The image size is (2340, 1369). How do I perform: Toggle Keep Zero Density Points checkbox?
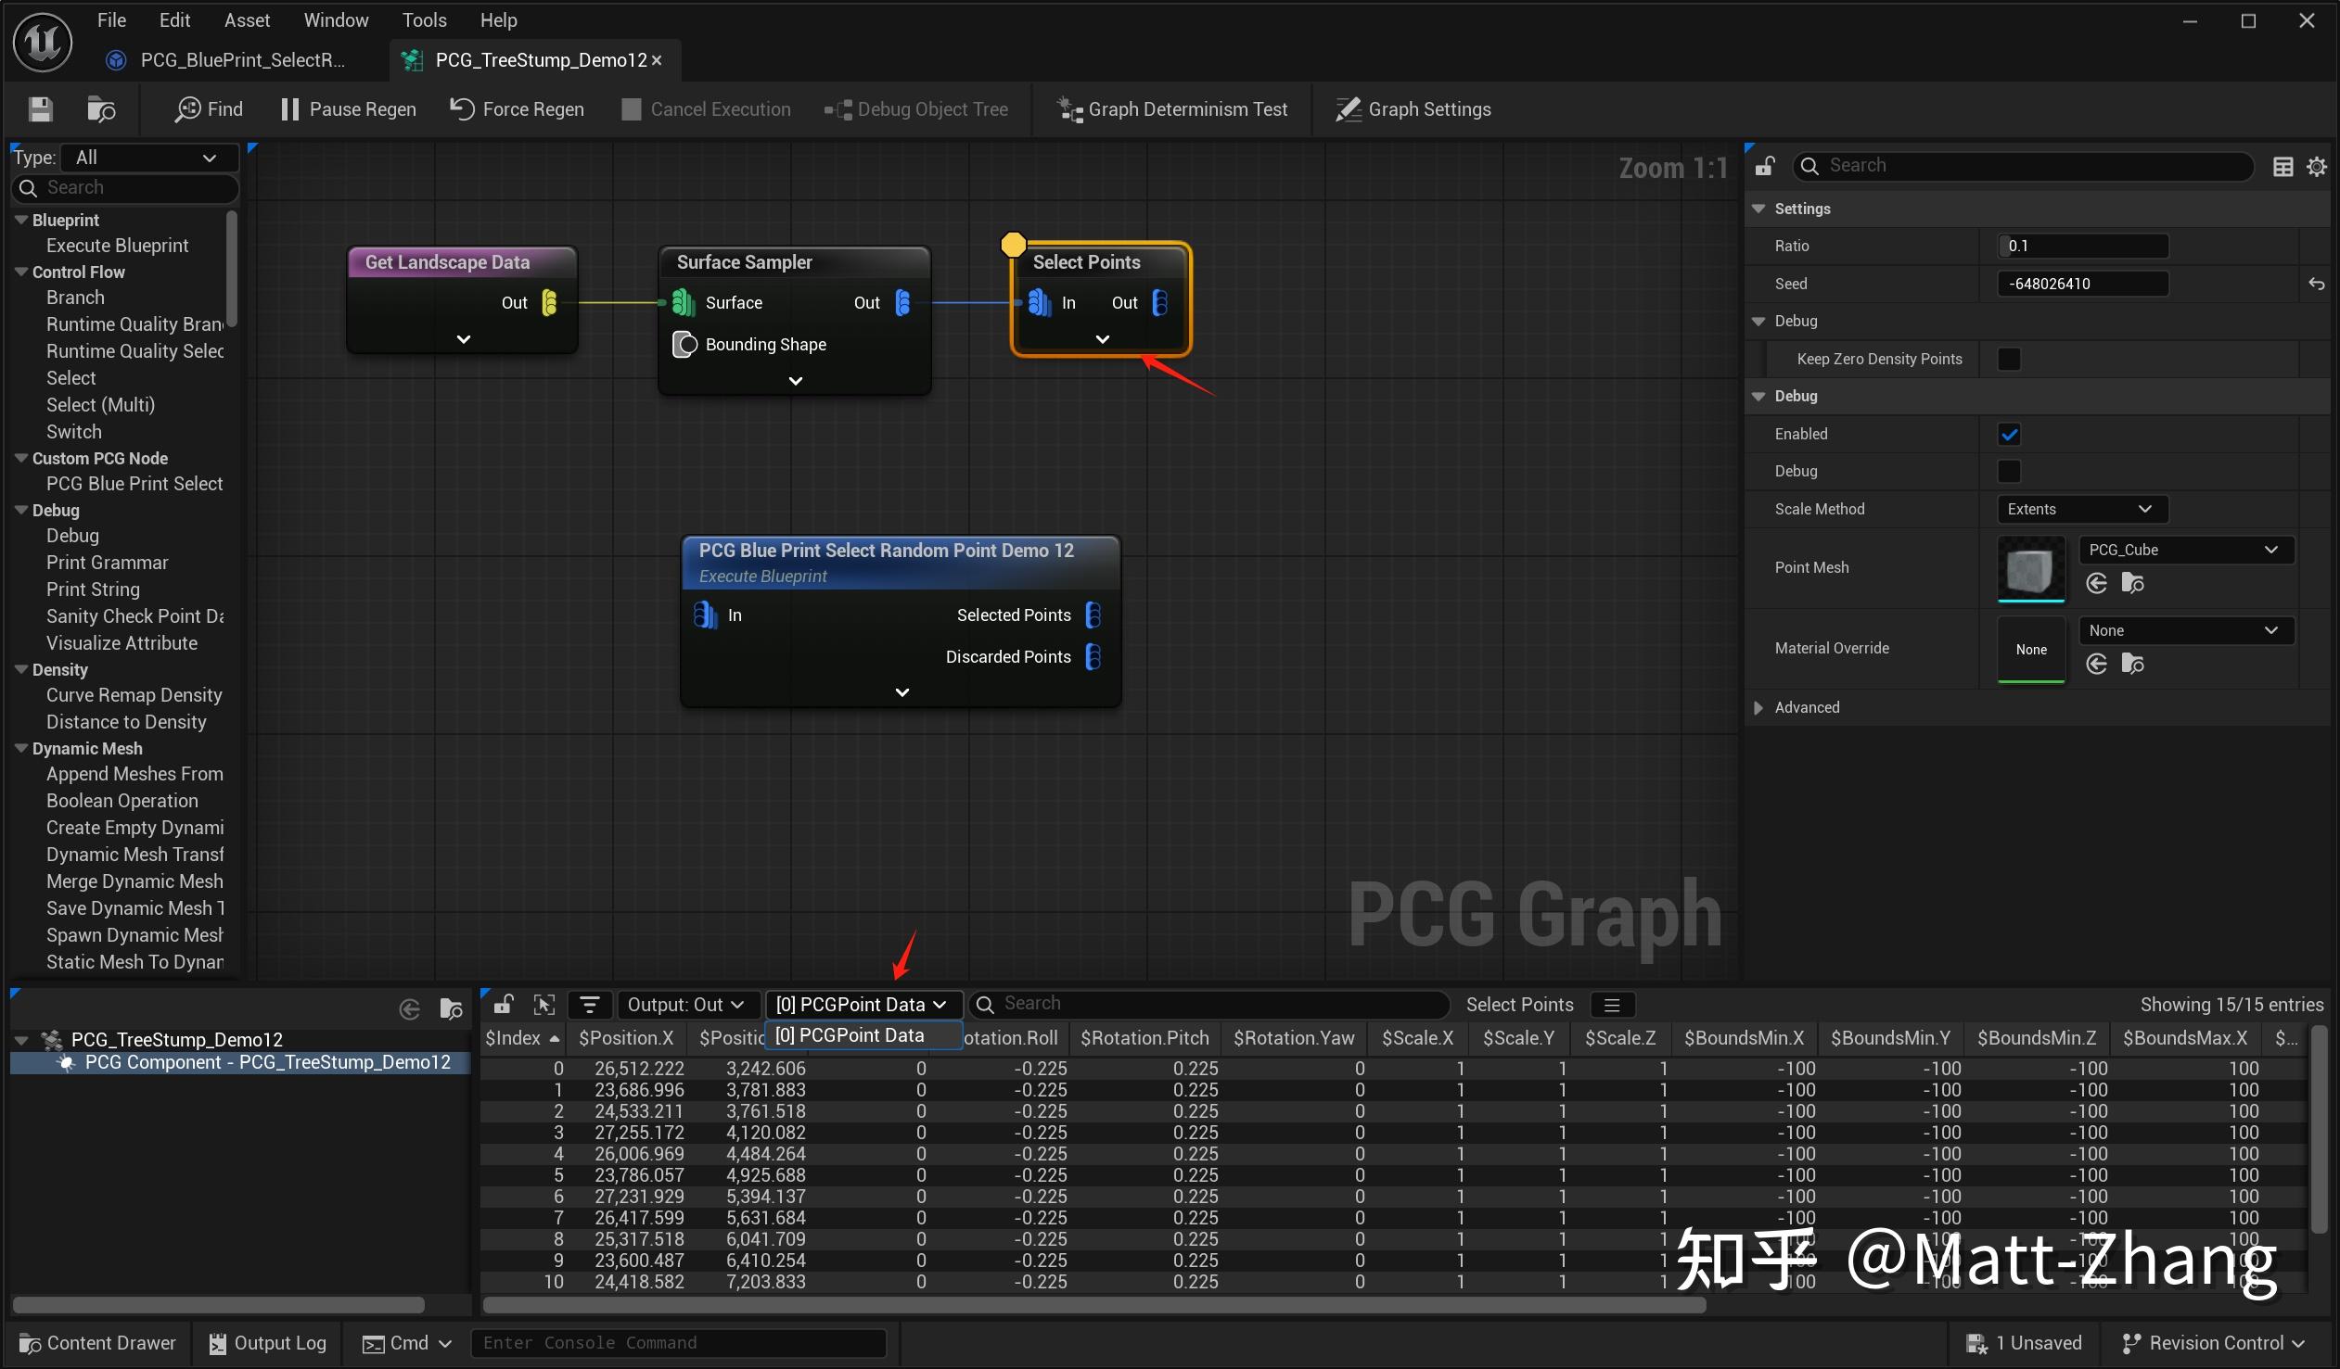tap(2009, 360)
